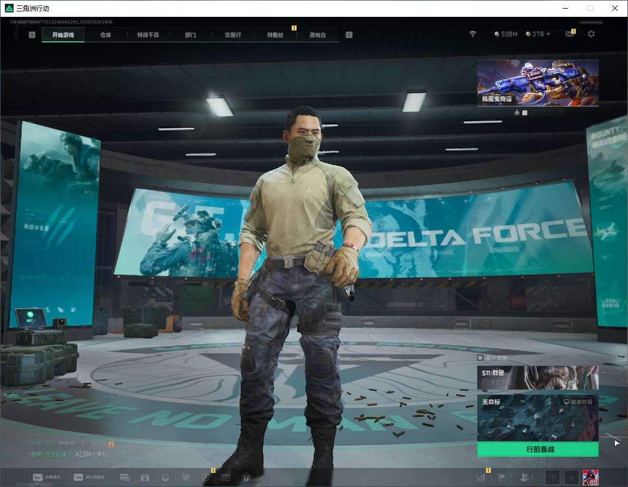The height and width of the screenshot is (487, 628).
Task: Switch to the 仓库 tab
Action: (x=106, y=35)
